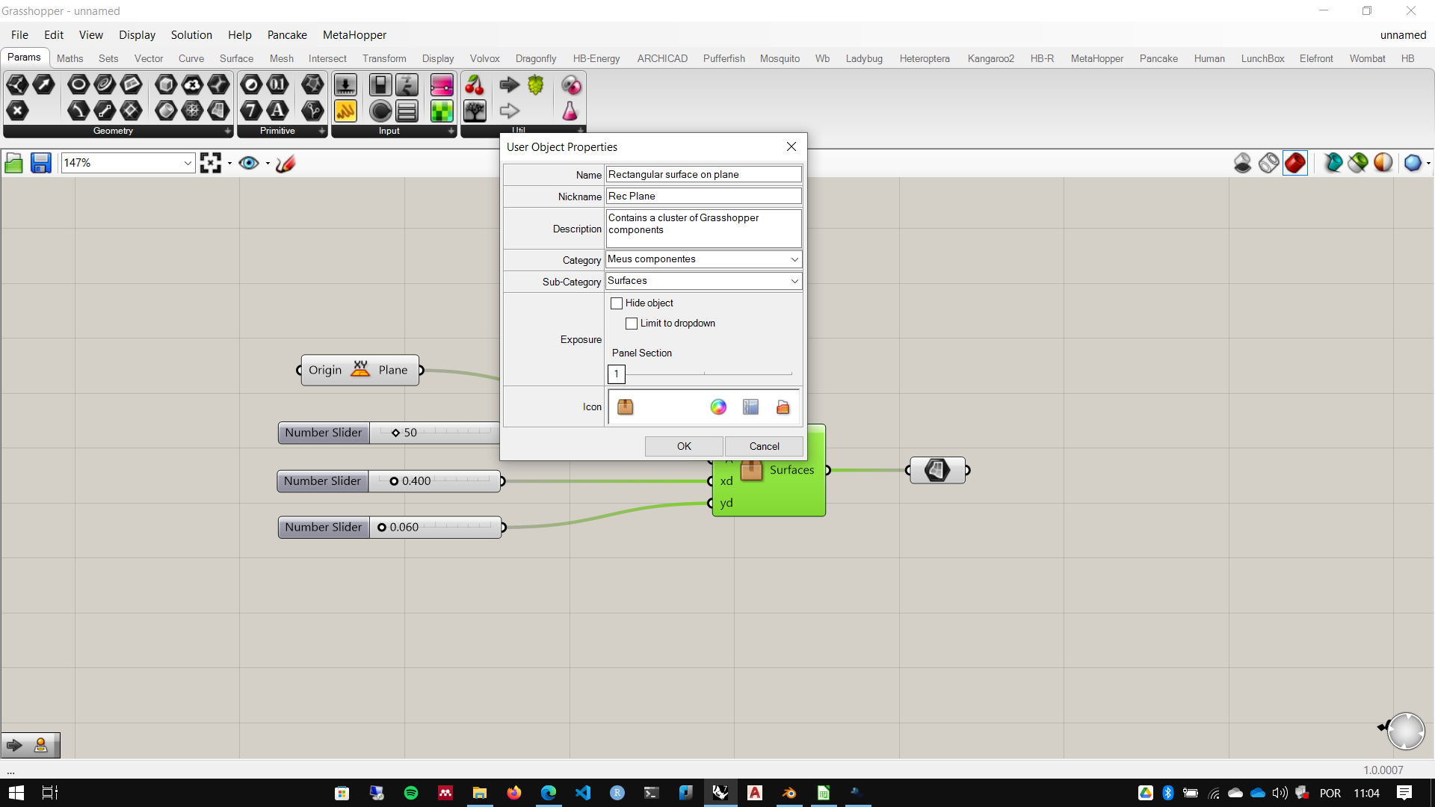
Task: Click the Panel Section slider handle
Action: click(617, 374)
